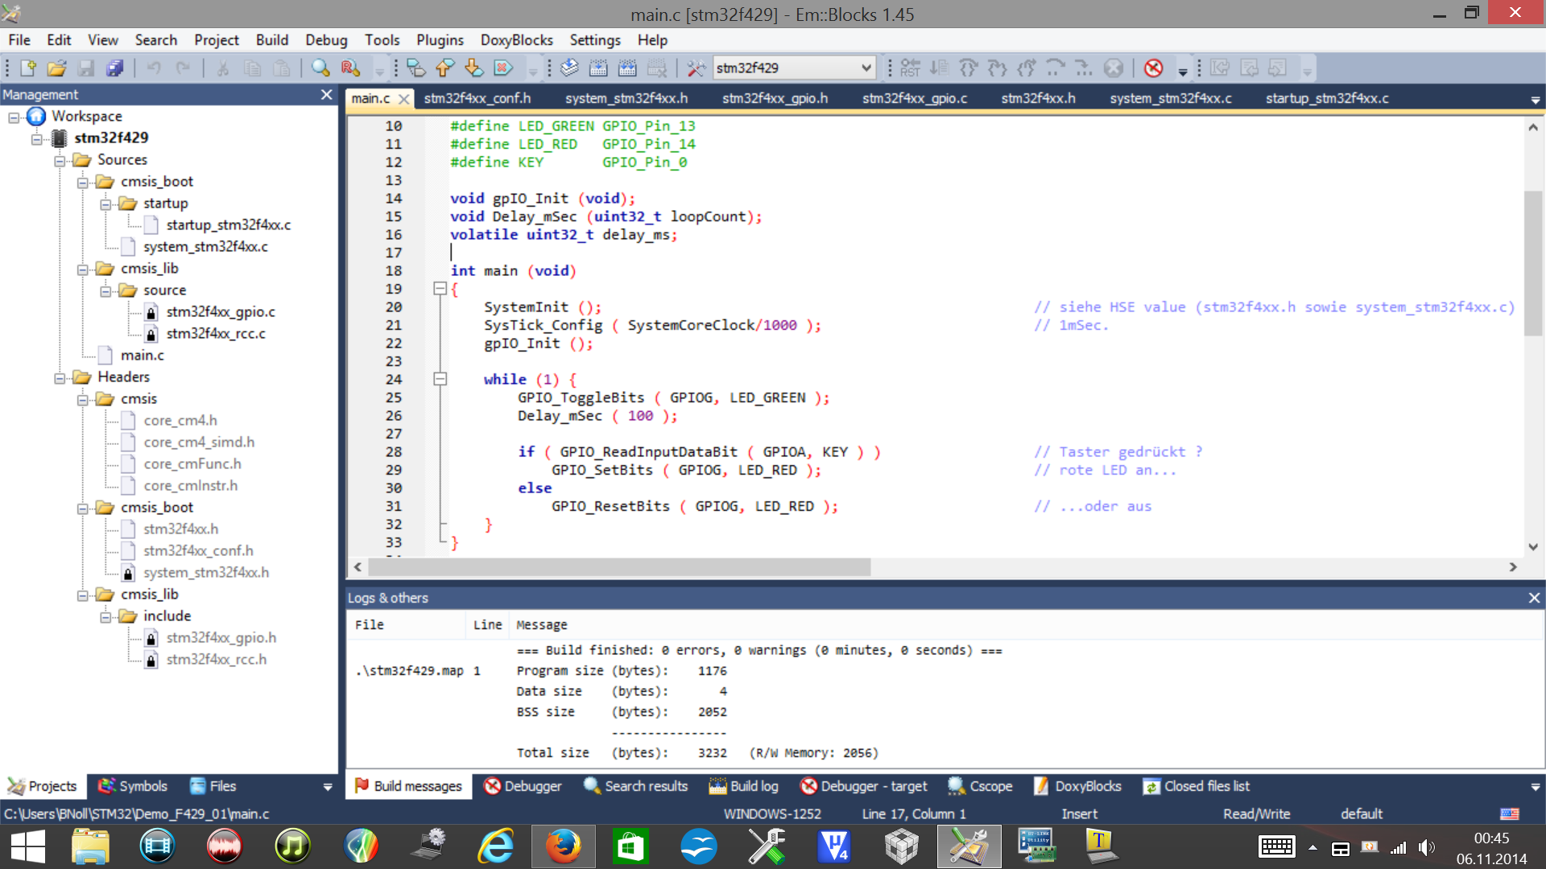Click the editor scroll-down arrow
1546x869 pixels.
coord(1533,546)
